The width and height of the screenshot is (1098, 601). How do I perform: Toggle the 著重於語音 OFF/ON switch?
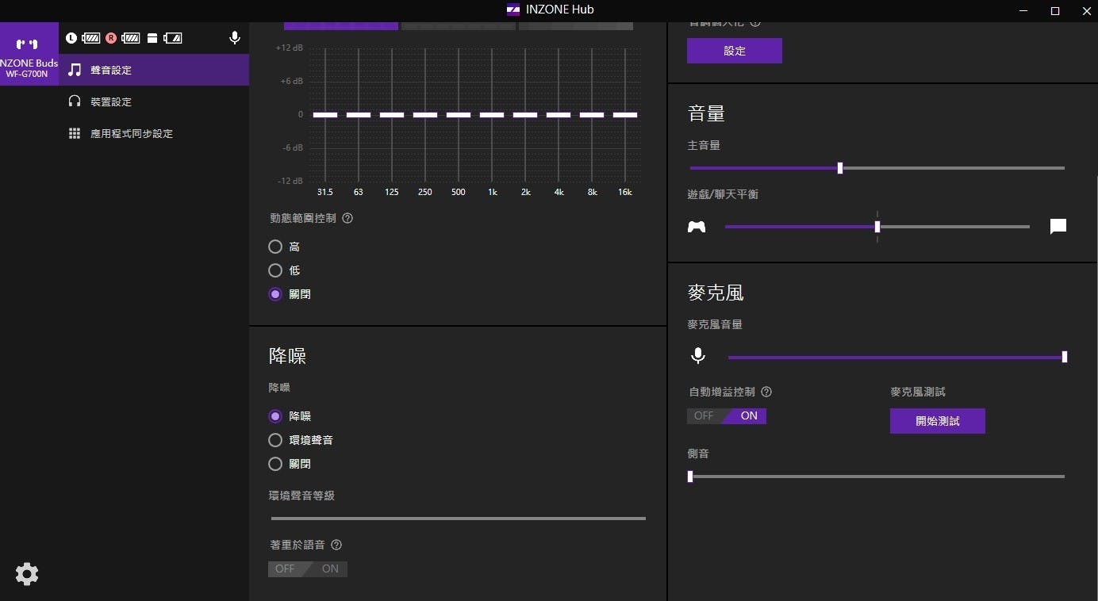coord(308,568)
